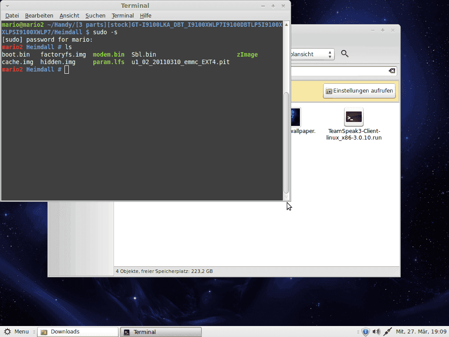Click the status text '4 Objekte, freier Speicherplatz'
449x337 pixels.
pos(164,271)
